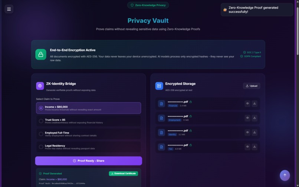The image size is (299, 187).
Task: Select the Income > $80,000 claim
Action: click(89, 108)
